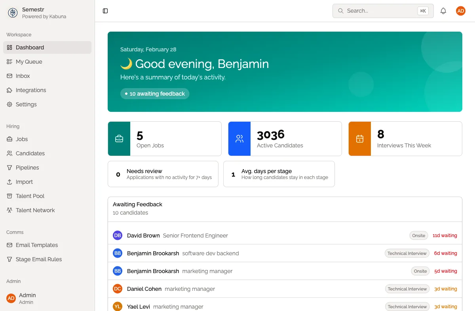Open the Pipelines page

pos(27,168)
